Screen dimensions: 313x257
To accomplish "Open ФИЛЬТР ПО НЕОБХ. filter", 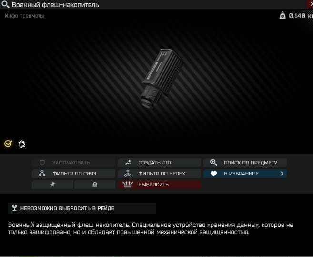I will click(x=159, y=174).
